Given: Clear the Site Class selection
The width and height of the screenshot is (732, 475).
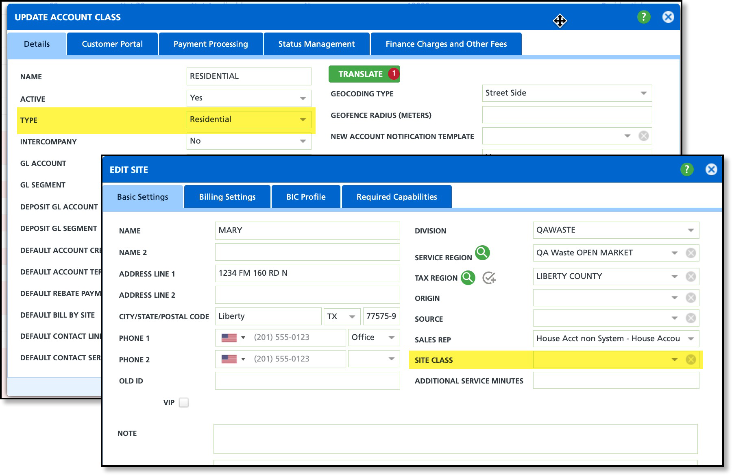Looking at the screenshot, I should pyautogui.click(x=691, y=360).
